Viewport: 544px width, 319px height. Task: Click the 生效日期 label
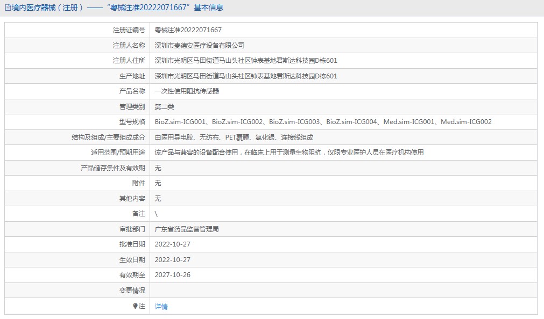tap(132, 260)
